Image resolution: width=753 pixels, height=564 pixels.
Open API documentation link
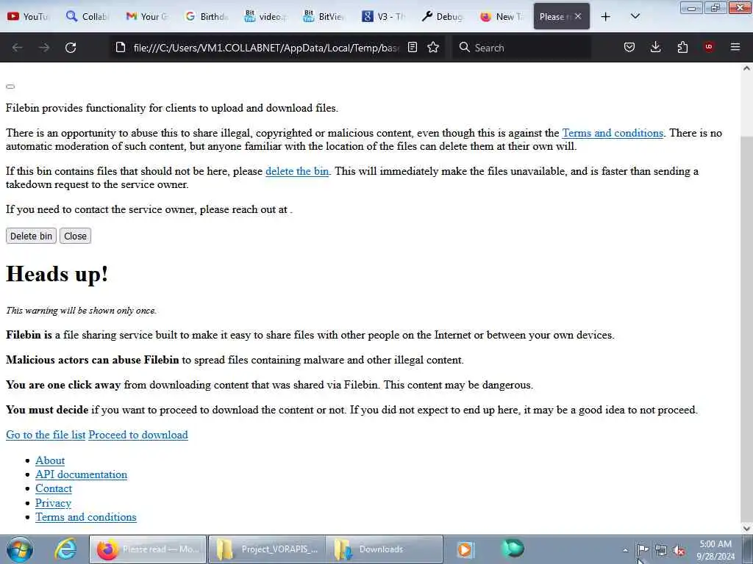click(x=81, y=474)
